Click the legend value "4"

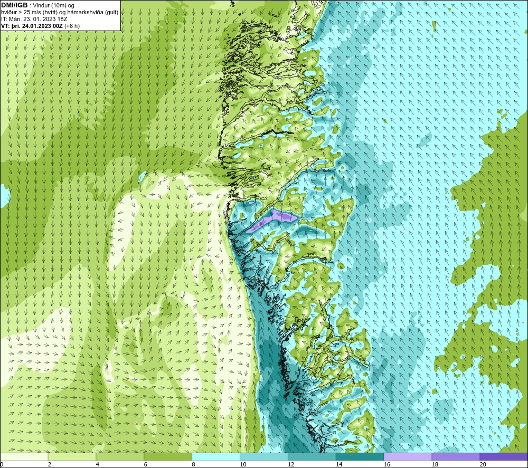pyautogui.click(x=97, y=464)
